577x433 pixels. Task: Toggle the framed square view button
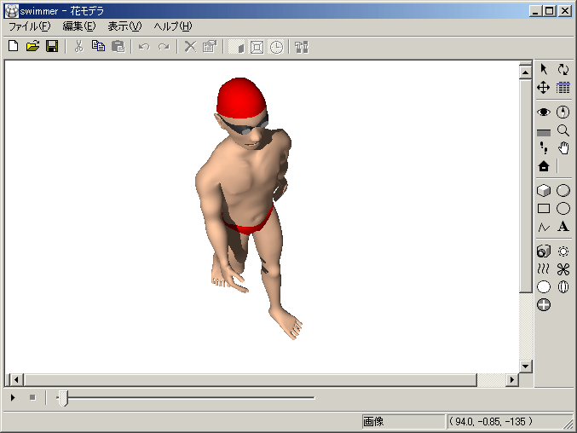(257, 47)
